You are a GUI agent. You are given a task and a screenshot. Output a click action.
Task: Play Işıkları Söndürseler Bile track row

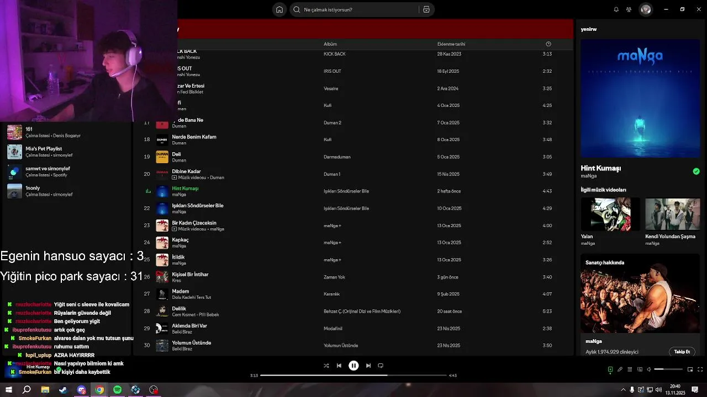(353, 208)
